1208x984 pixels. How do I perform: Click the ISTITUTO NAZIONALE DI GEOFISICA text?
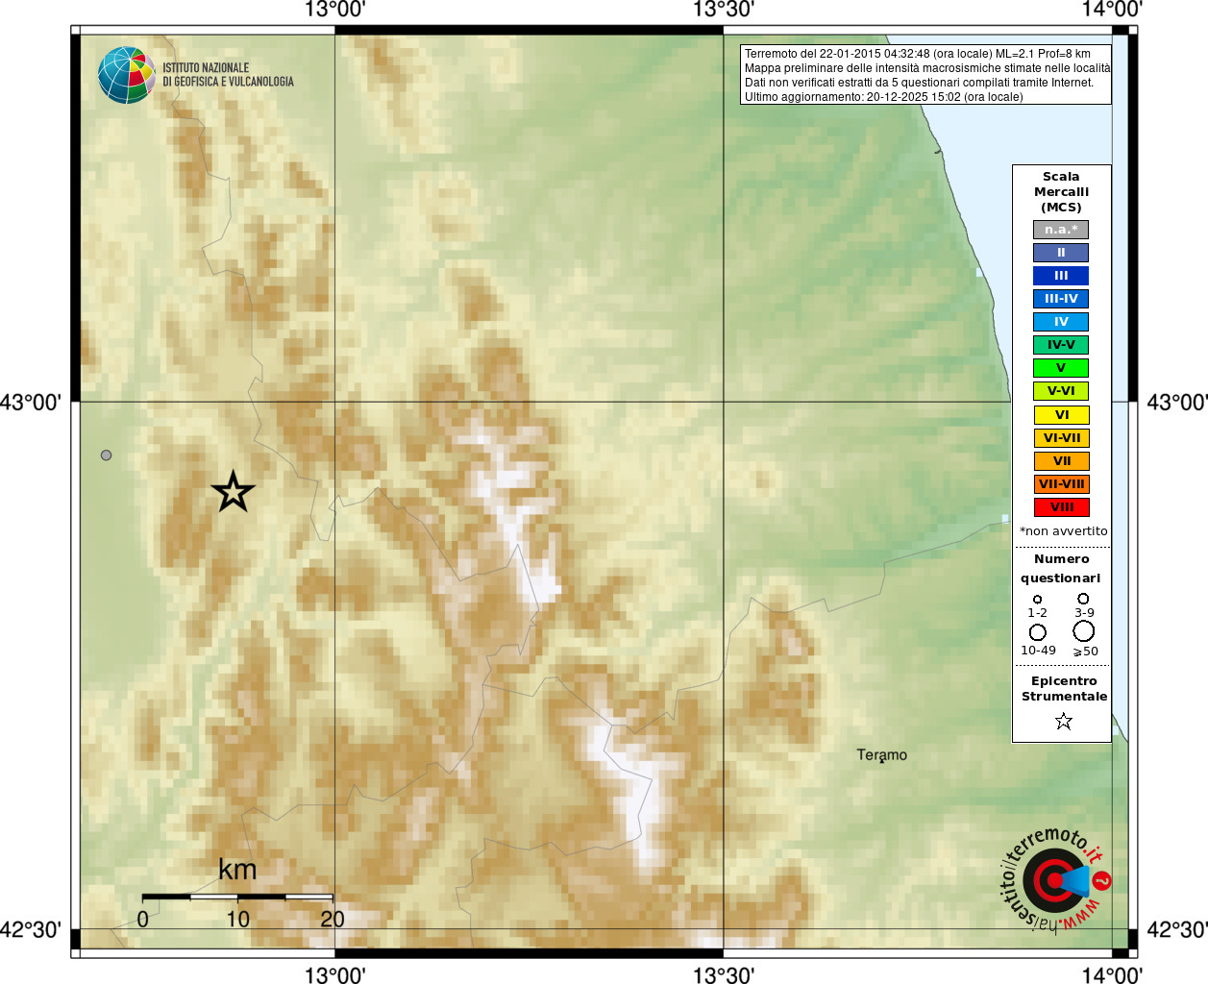tap(228, 75)
